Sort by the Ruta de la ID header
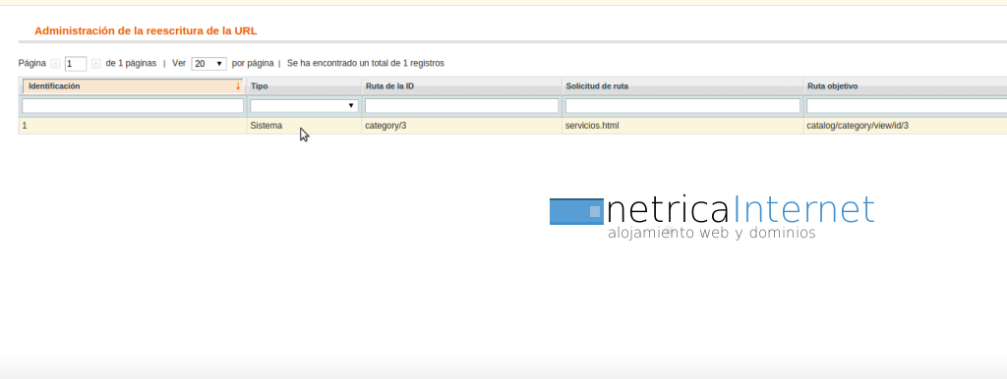Viewport: 1007px width, 379px height. pyautogui.click(x=389, y=86)
